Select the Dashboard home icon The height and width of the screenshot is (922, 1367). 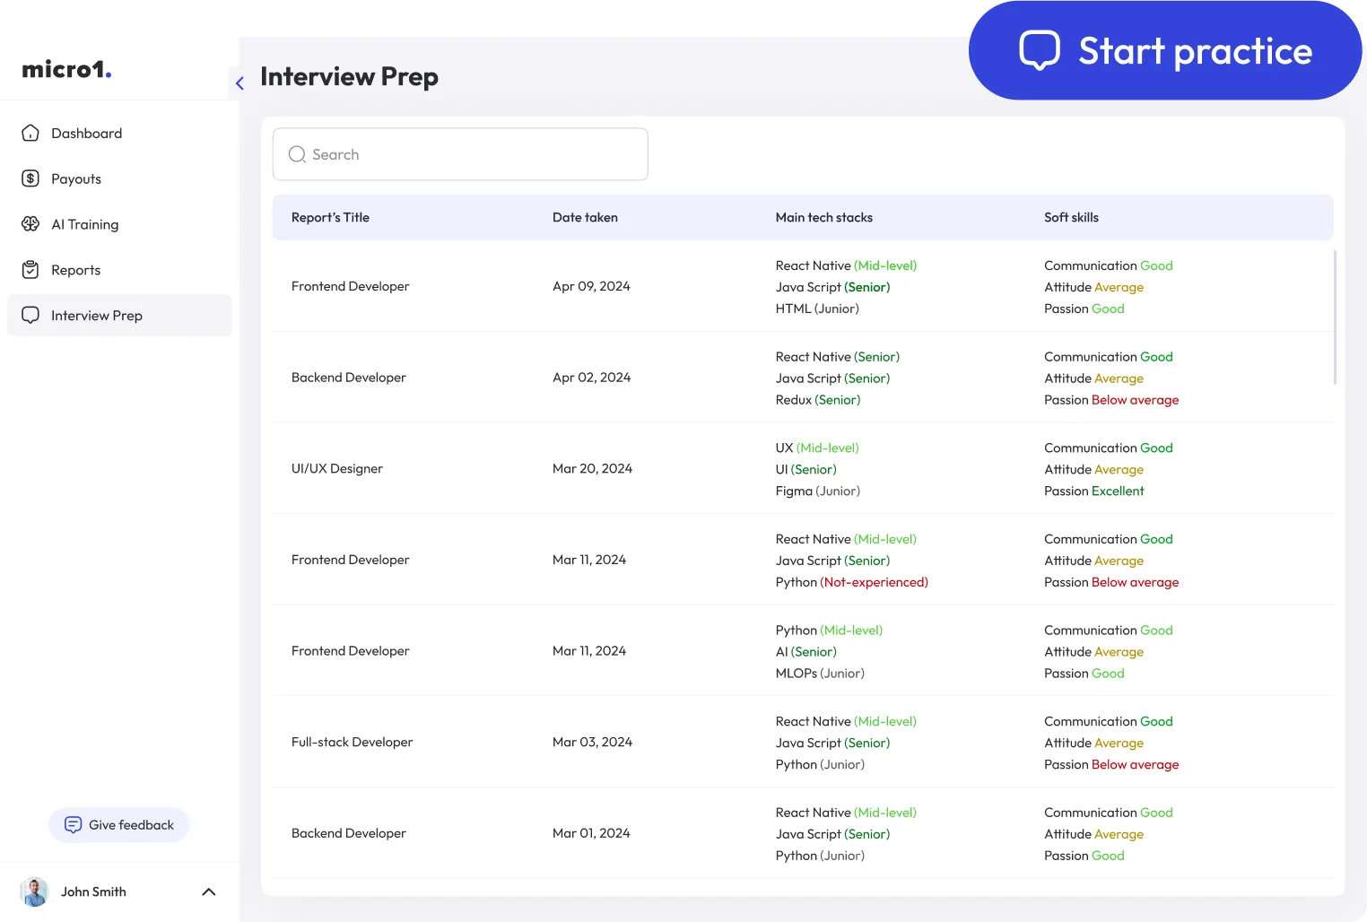pos(30,133)
